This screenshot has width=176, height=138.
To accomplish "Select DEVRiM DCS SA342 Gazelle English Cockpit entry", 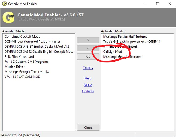I will (x=39, y=52).
